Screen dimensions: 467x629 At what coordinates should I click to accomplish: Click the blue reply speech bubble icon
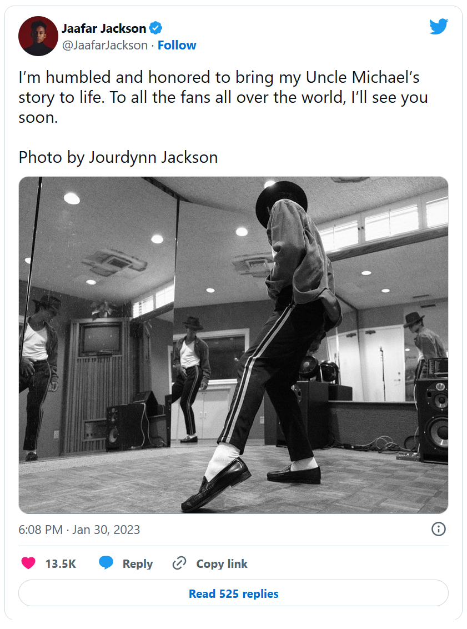pyautogui.click(x=106, y=563)
